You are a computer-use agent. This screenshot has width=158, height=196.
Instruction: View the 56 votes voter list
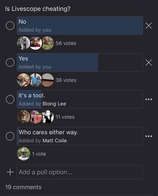tap(66, 43)
